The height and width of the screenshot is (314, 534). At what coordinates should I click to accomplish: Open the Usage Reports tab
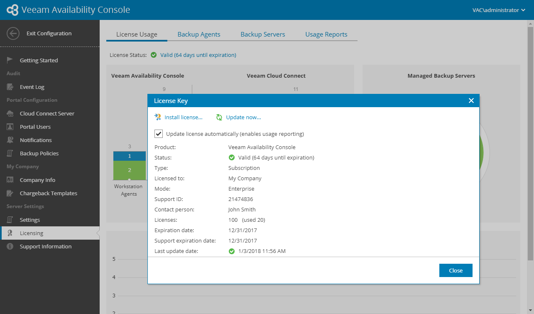326,34
